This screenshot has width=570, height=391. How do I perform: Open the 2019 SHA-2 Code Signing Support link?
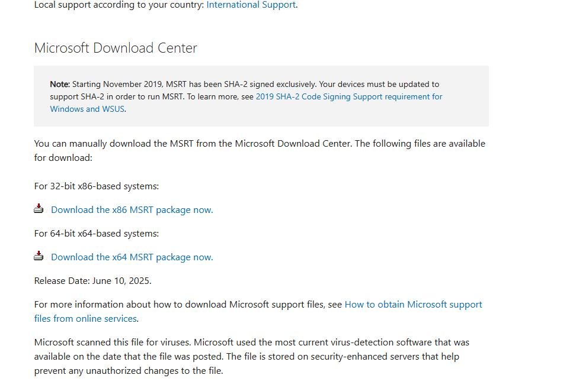pyautogui.click(x=349, y=96)
